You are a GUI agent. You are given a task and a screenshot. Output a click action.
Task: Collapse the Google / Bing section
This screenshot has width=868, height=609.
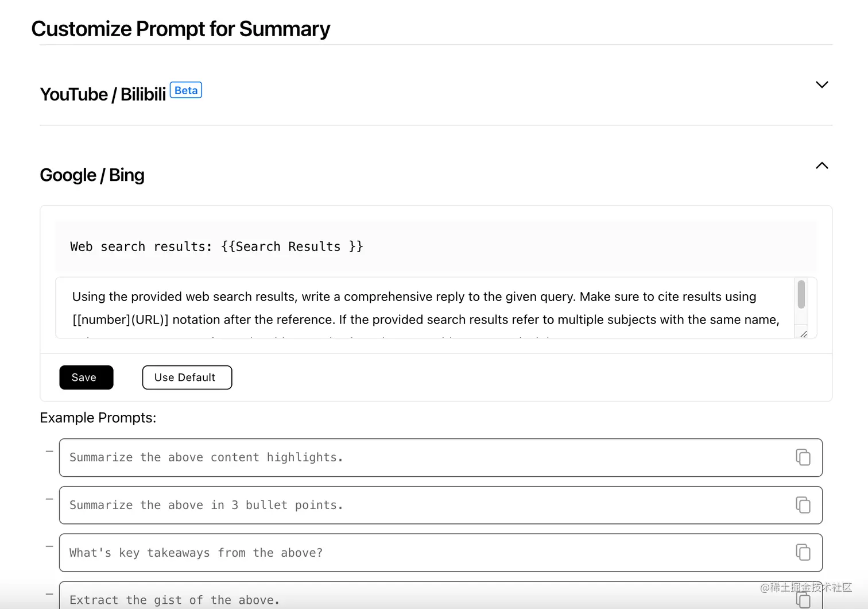point(821,166)
